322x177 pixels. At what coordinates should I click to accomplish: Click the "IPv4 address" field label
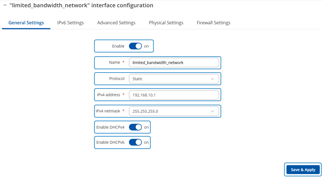(x=109, y=95)
